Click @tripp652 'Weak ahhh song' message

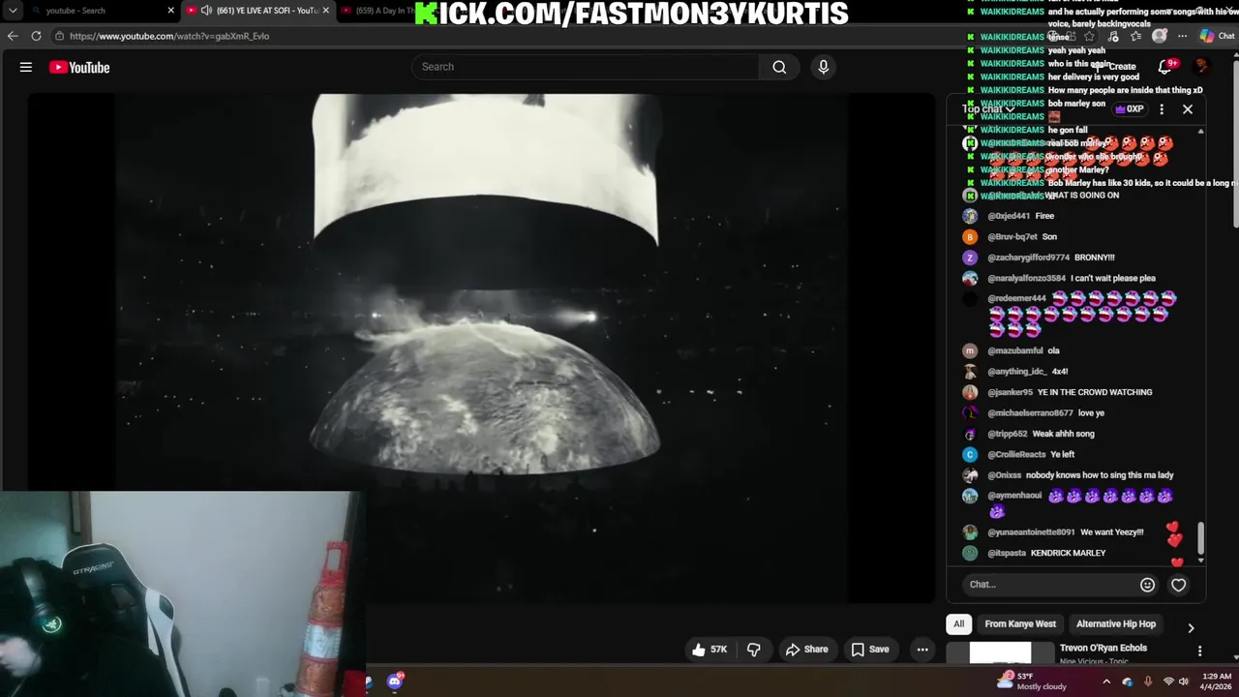1063,434
